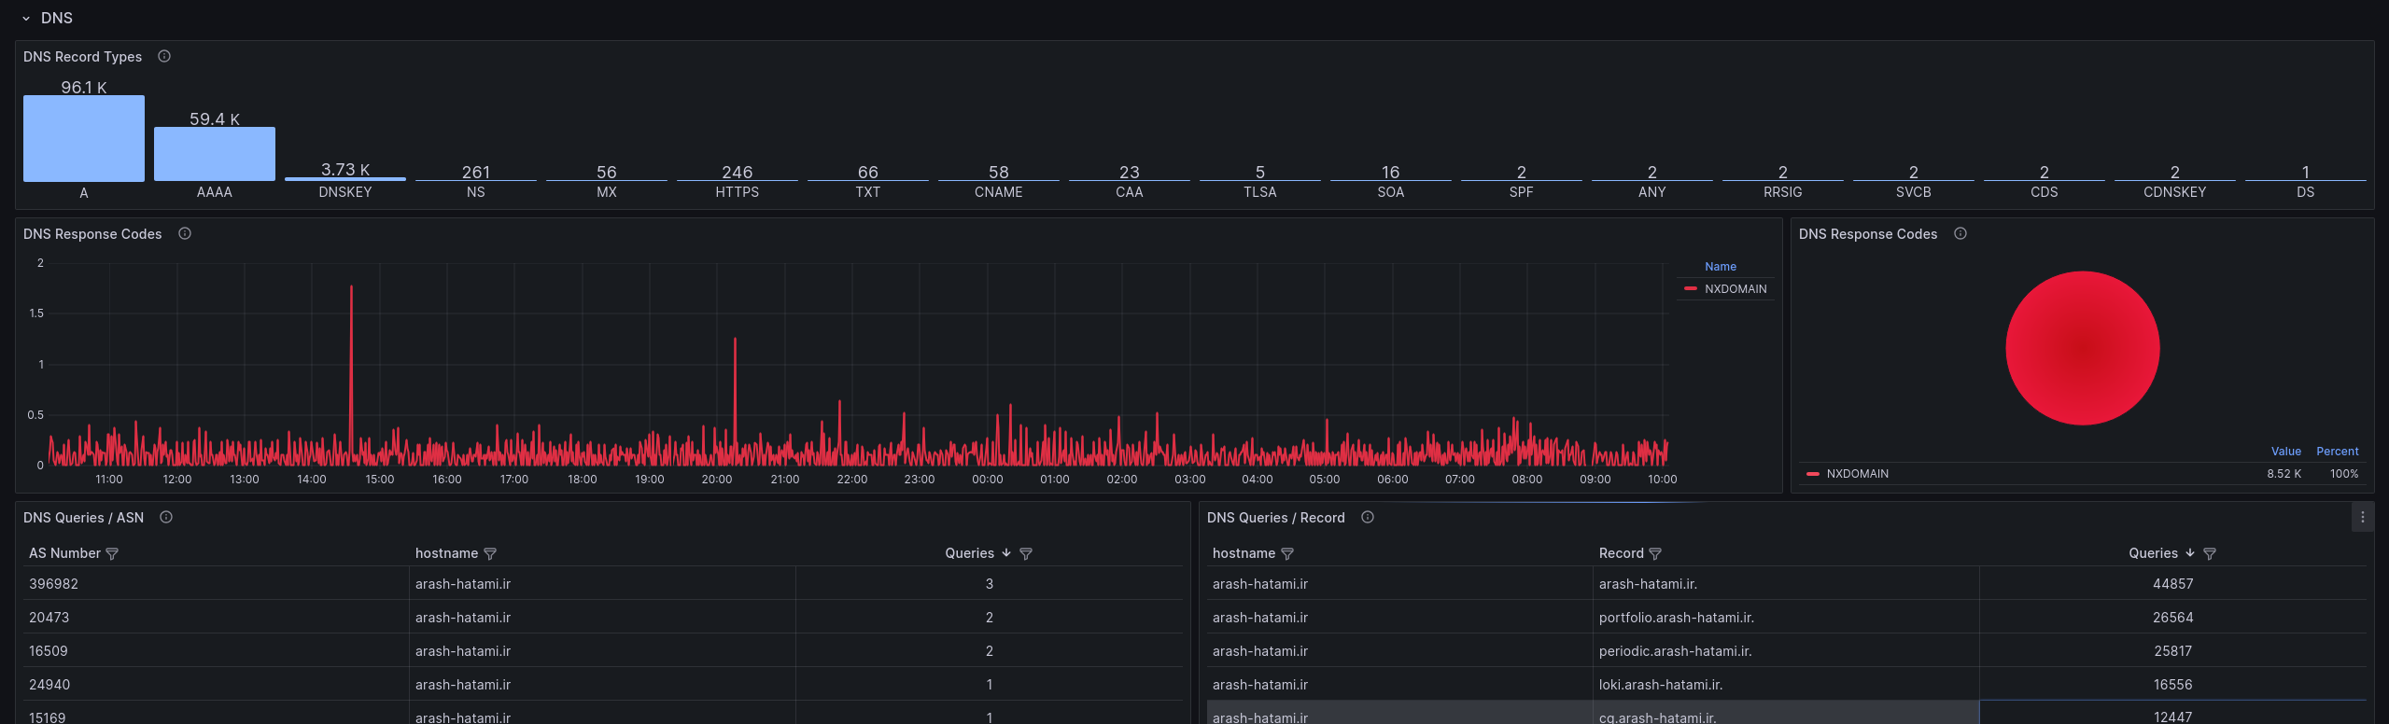The height and width of the screenshot is (724, 2389).
Task: Select the TLSA record type label
Action: (1260, 192)
